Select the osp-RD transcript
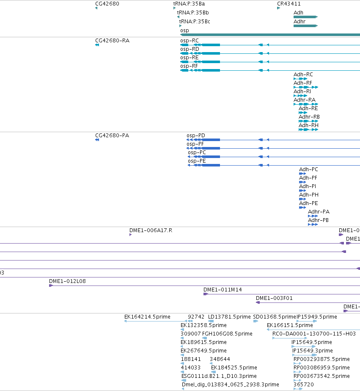This screenshot has width=360, height=391. (x=270, y=53)
